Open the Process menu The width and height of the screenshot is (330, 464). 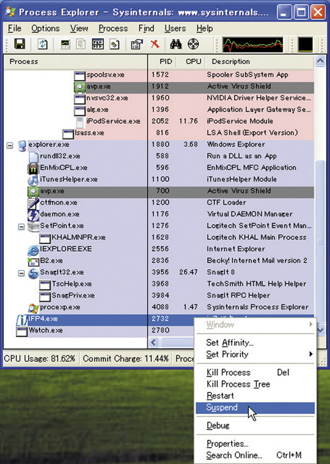tap(113, 28)
